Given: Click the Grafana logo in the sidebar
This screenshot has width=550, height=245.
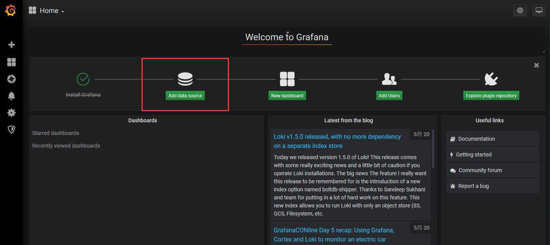Looking at the screenshot, I should click(x=11, y=10).
